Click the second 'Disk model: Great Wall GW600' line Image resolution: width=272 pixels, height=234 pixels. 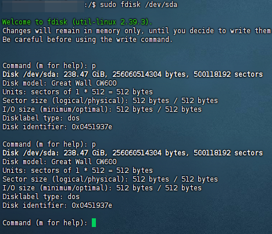59,162
